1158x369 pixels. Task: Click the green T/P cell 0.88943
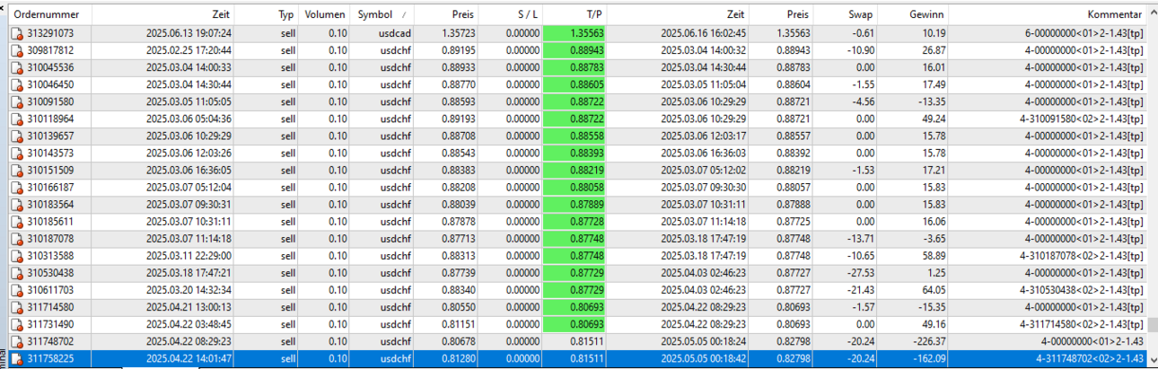(x=575, y=50)
